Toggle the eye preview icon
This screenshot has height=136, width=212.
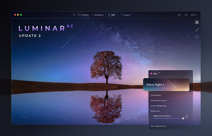pos(186,15)
